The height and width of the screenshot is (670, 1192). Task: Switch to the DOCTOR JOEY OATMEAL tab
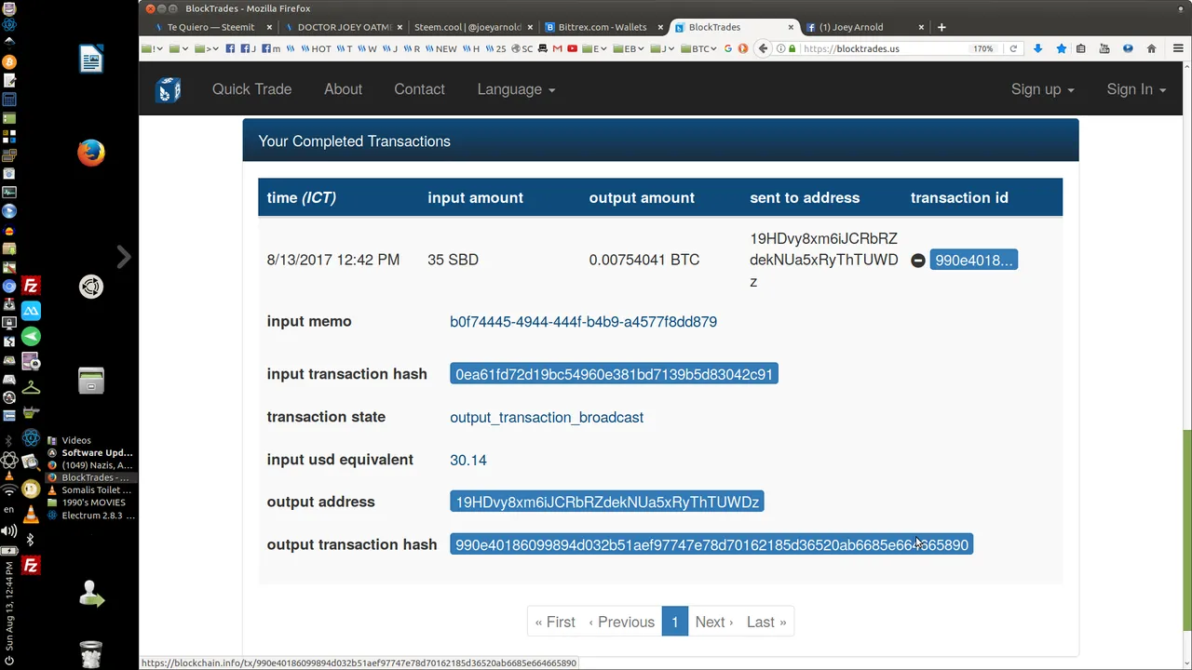click(x=344, y=27)
